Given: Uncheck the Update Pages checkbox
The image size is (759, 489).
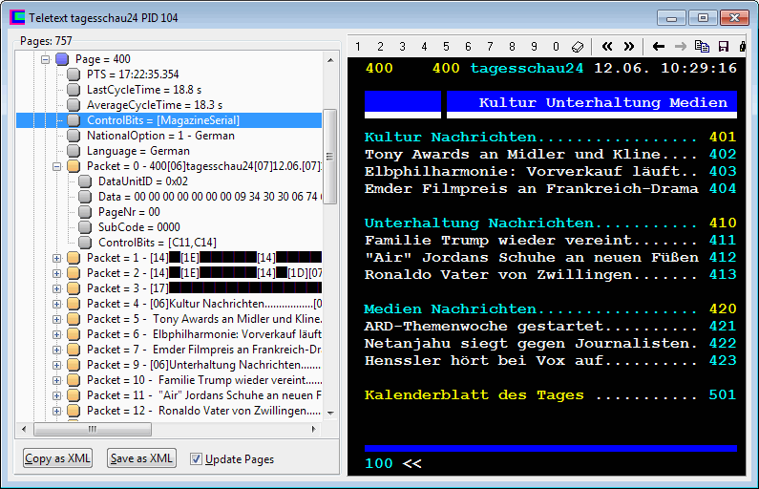Looking at the screenshot, I should pyautogui.click(x=197, y=458).
